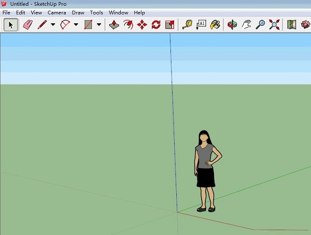Screen dimensions: 311x235
Task: Open the Camera menu
Action: tap(56, 12)
